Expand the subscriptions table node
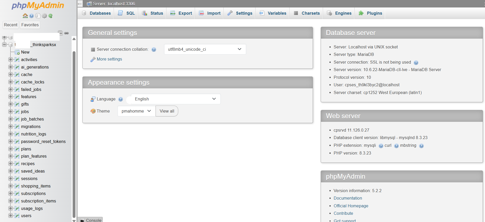Image resolution: width=485 pixels, height=222 pixels. pyautogui.click(x=11, y=193)
